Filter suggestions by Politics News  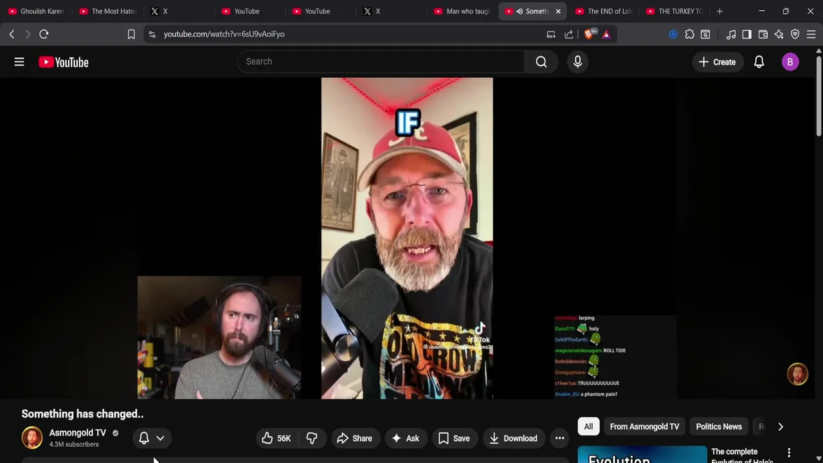pos(719,426)
